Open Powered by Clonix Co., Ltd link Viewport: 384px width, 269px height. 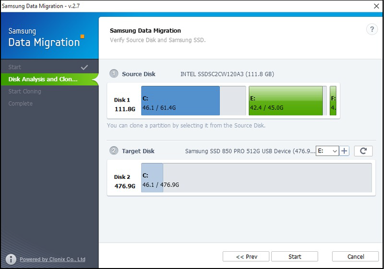click(x=52, y=259)
